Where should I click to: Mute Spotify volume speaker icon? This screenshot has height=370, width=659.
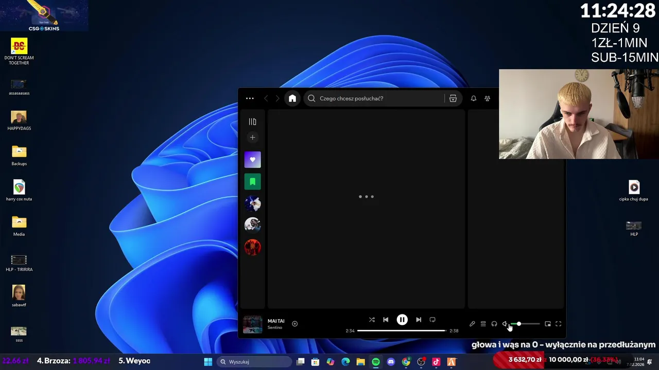tap(505, 324)
